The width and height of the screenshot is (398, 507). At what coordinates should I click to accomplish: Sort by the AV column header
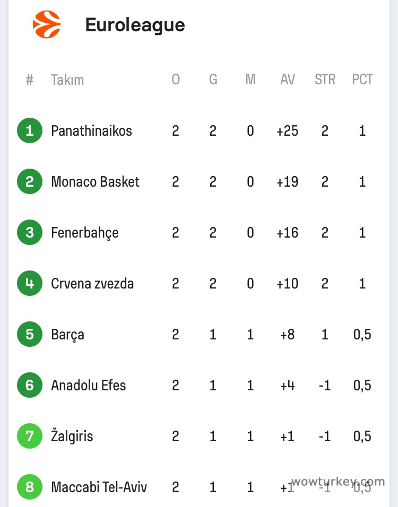288,80
